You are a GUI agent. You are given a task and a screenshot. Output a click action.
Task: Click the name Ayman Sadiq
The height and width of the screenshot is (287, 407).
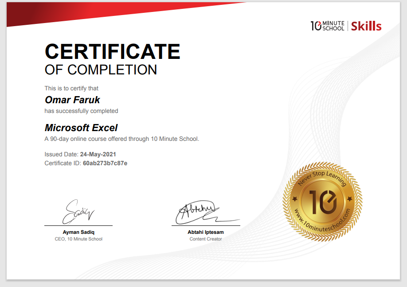point(78,232)
